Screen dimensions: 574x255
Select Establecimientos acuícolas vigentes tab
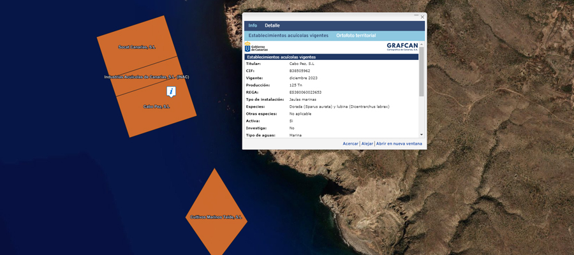pos(288,36)
